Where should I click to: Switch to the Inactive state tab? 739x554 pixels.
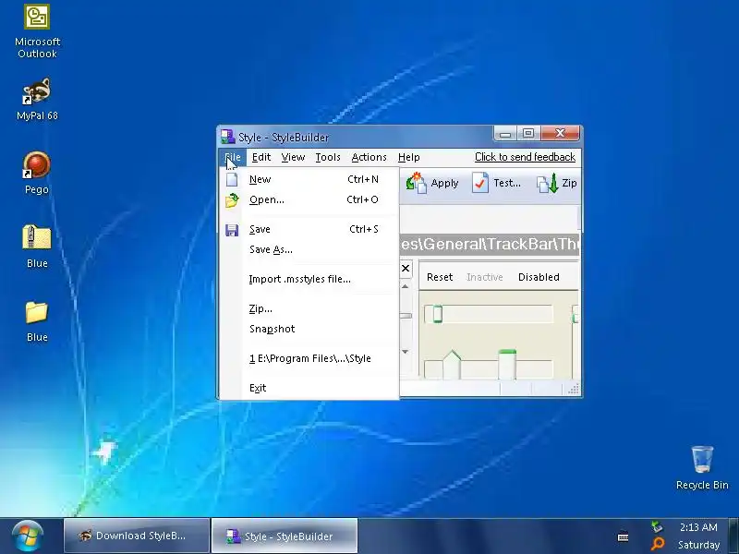point(484,277)
